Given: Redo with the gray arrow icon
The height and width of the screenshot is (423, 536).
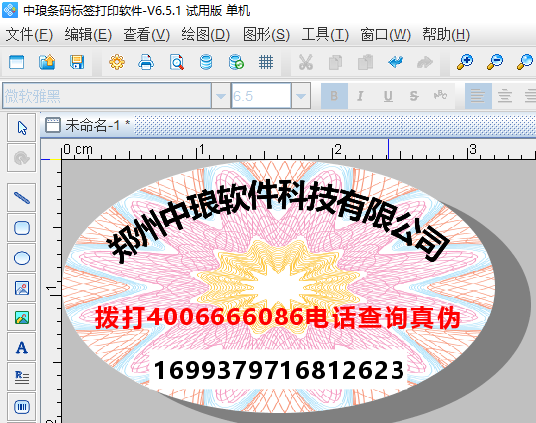Looking at the screenshot, I should pos(424,62).
